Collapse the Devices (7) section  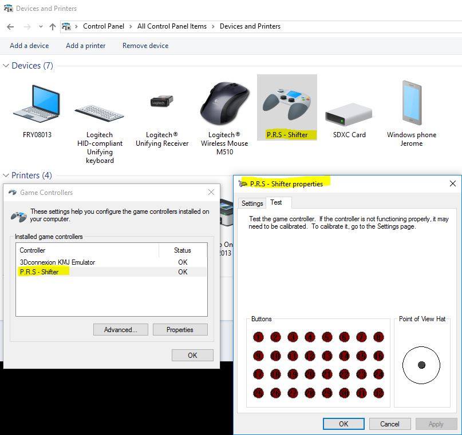6,66
